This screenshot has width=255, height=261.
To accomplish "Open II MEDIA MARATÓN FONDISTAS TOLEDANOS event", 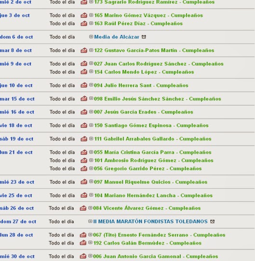I will [150, 221].
